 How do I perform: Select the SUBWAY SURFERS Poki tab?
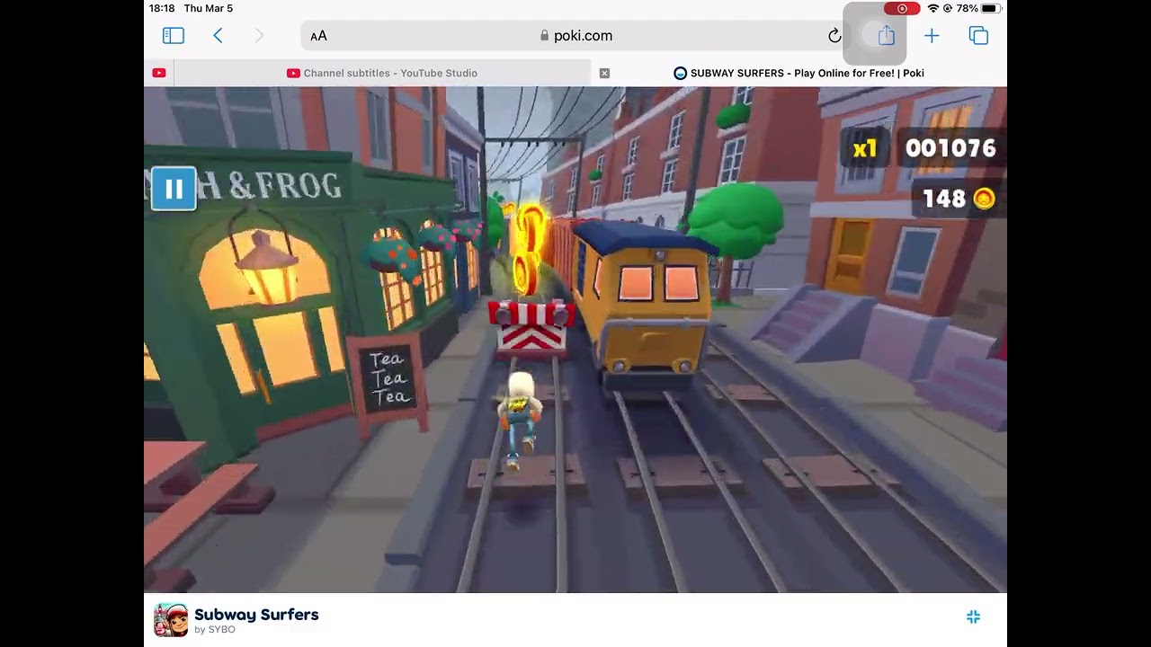[799, 73]
